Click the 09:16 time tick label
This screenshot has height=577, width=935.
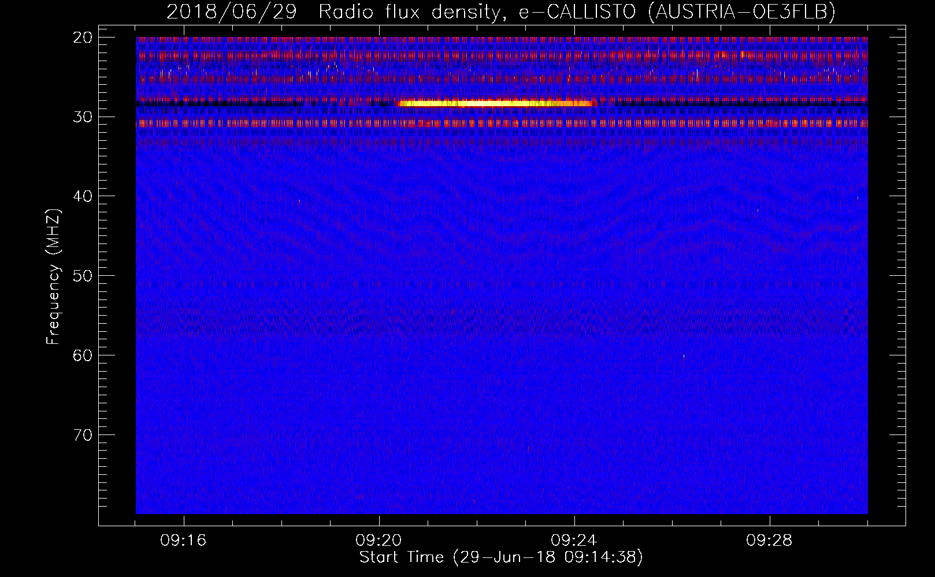[x=184, y=541]
